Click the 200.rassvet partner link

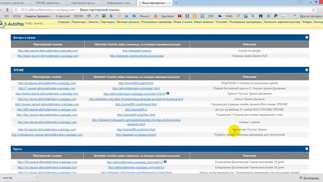pyautogui.click(x=47, y=109)
